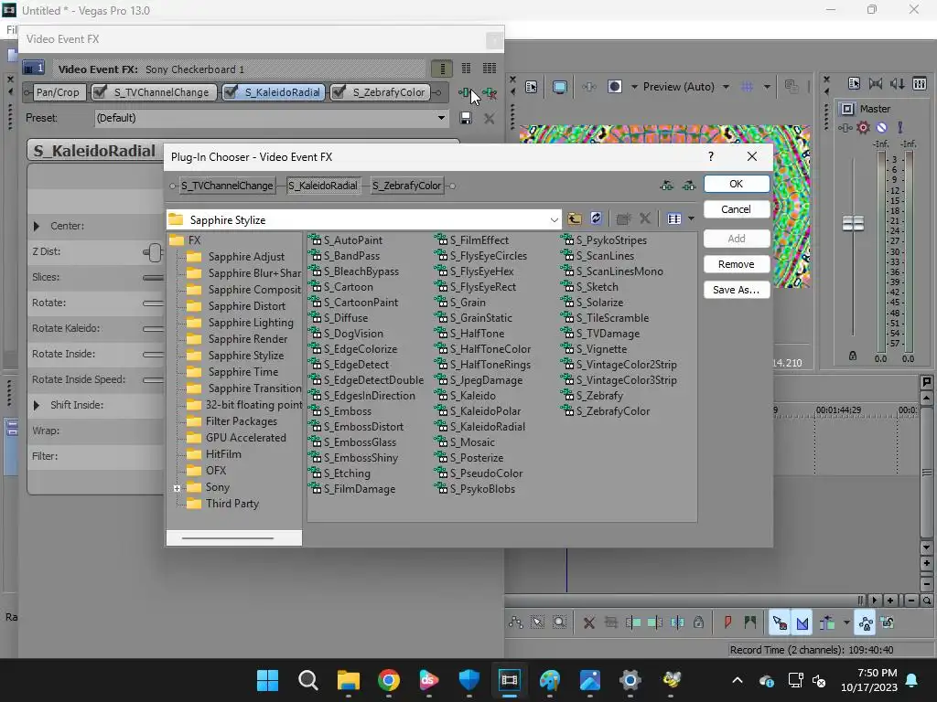This screenshot has width=937, height=702.
Task: Click the Plug-In Chain button in Video Event FX
Action: (466, 92)
